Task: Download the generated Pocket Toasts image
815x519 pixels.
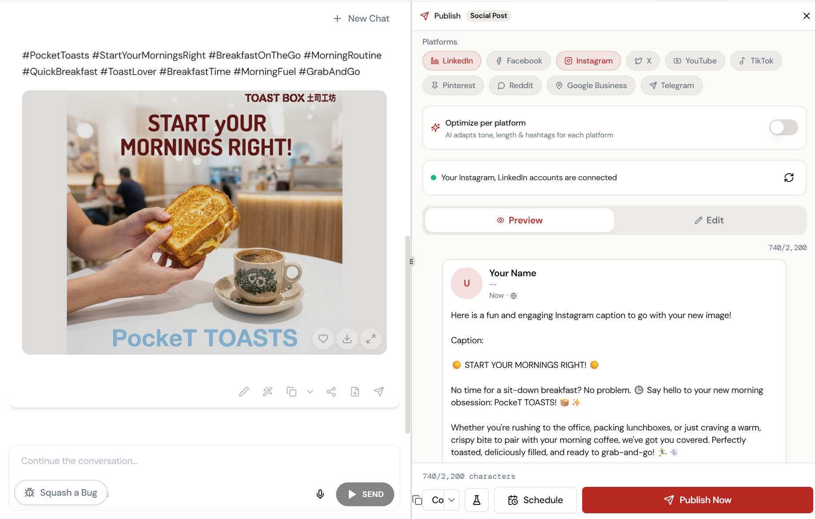Action: coord(347,339)
